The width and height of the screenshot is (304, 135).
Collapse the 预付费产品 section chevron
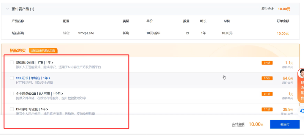click(7, 9)
